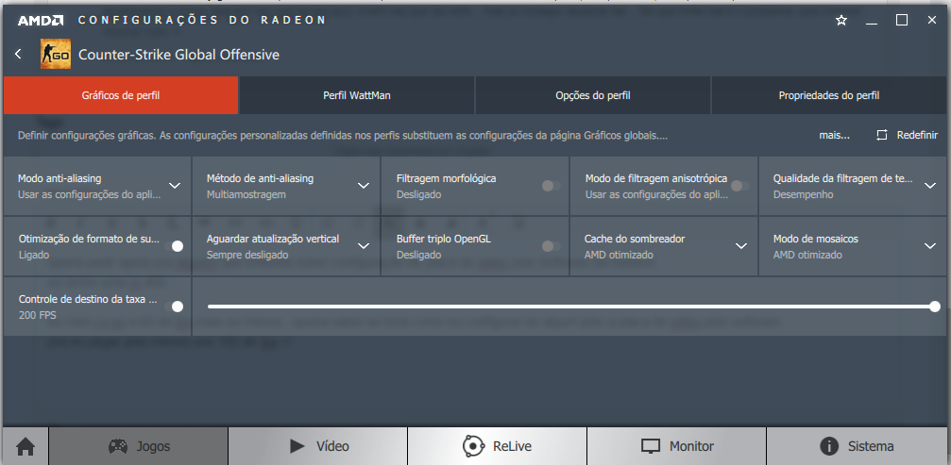Toggle Buffer triplo OpenGL switch
The image size is (951, 465).
551,246
